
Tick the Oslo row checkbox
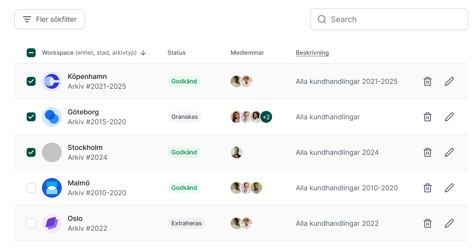point(31,223)
